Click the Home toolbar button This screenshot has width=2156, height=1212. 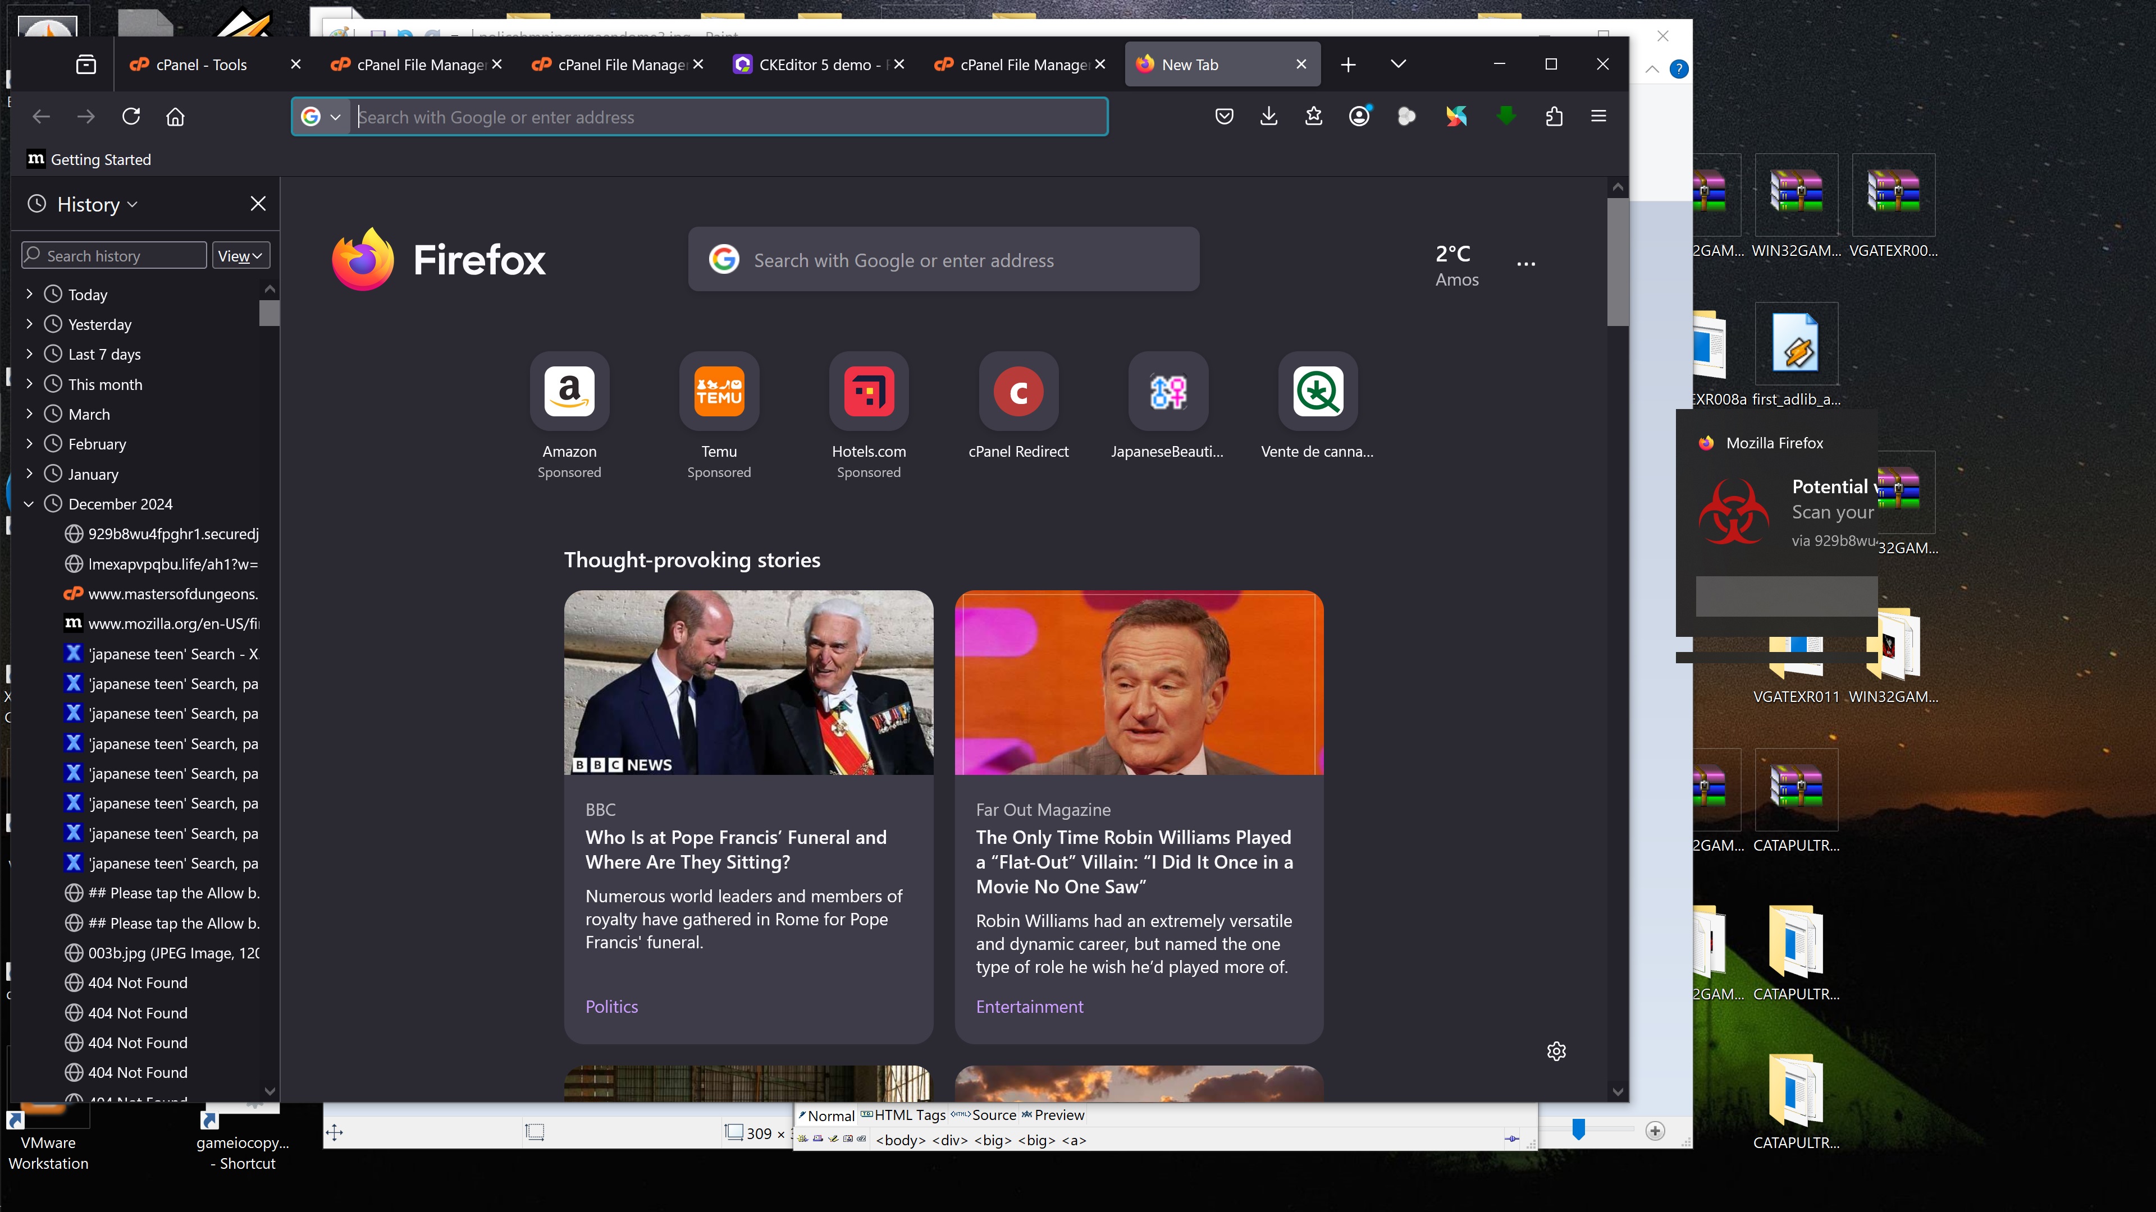coord(175,116)
